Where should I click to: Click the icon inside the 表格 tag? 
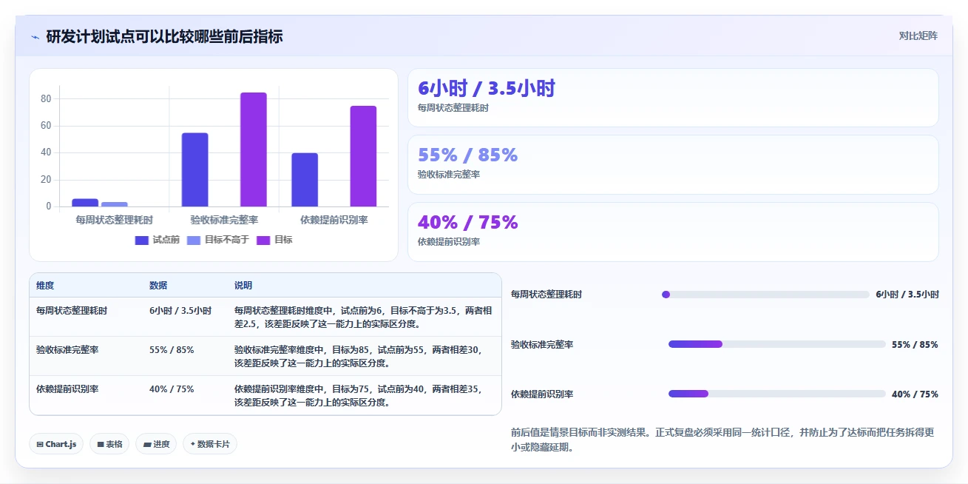tap(100, 444)
